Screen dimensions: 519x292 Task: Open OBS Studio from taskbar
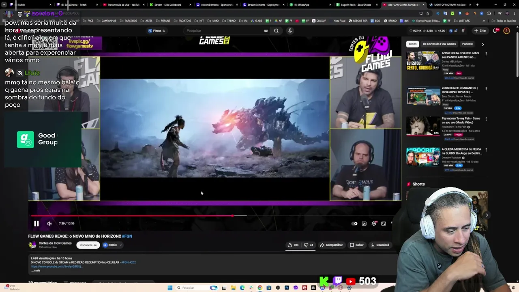click(x=278, y=288)
